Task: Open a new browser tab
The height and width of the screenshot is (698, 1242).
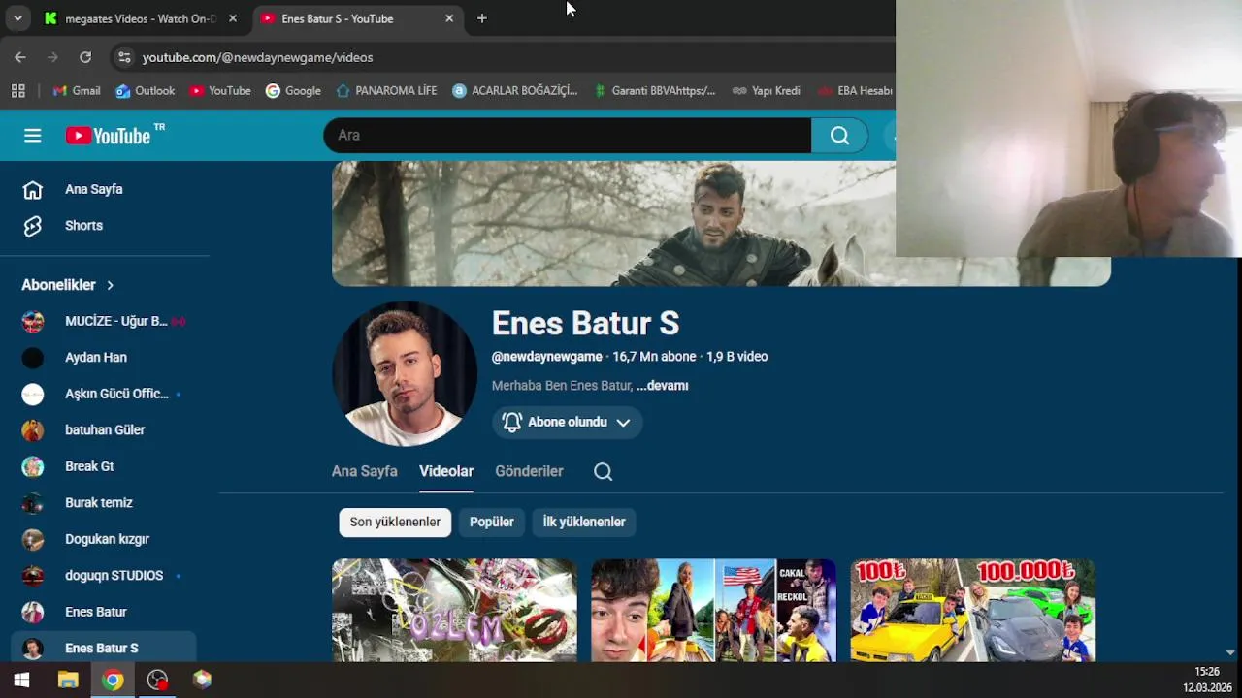Action: tap(482, 18)
